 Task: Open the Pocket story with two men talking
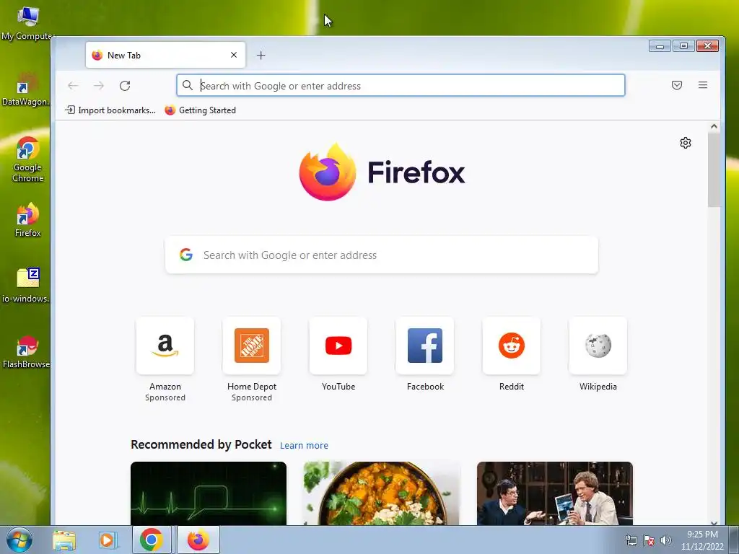[x=555, y=493]
